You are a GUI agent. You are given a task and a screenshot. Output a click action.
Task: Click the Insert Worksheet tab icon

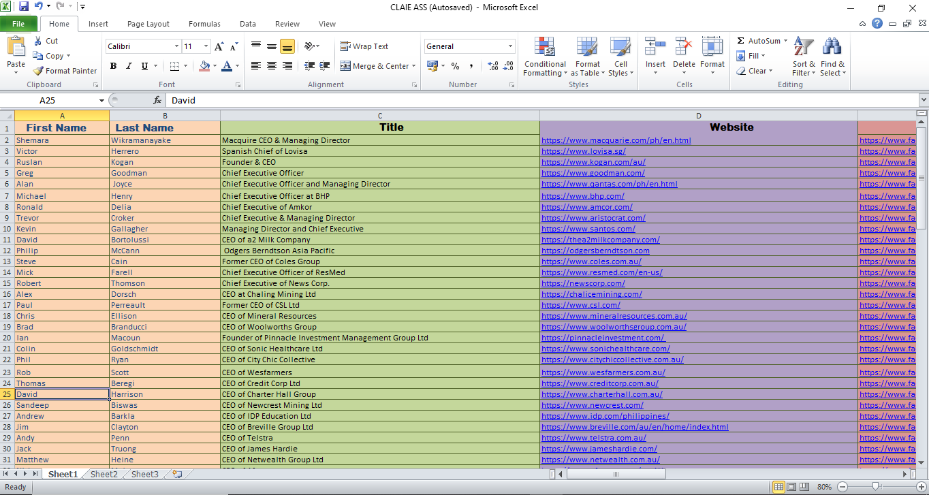[178, 474]
